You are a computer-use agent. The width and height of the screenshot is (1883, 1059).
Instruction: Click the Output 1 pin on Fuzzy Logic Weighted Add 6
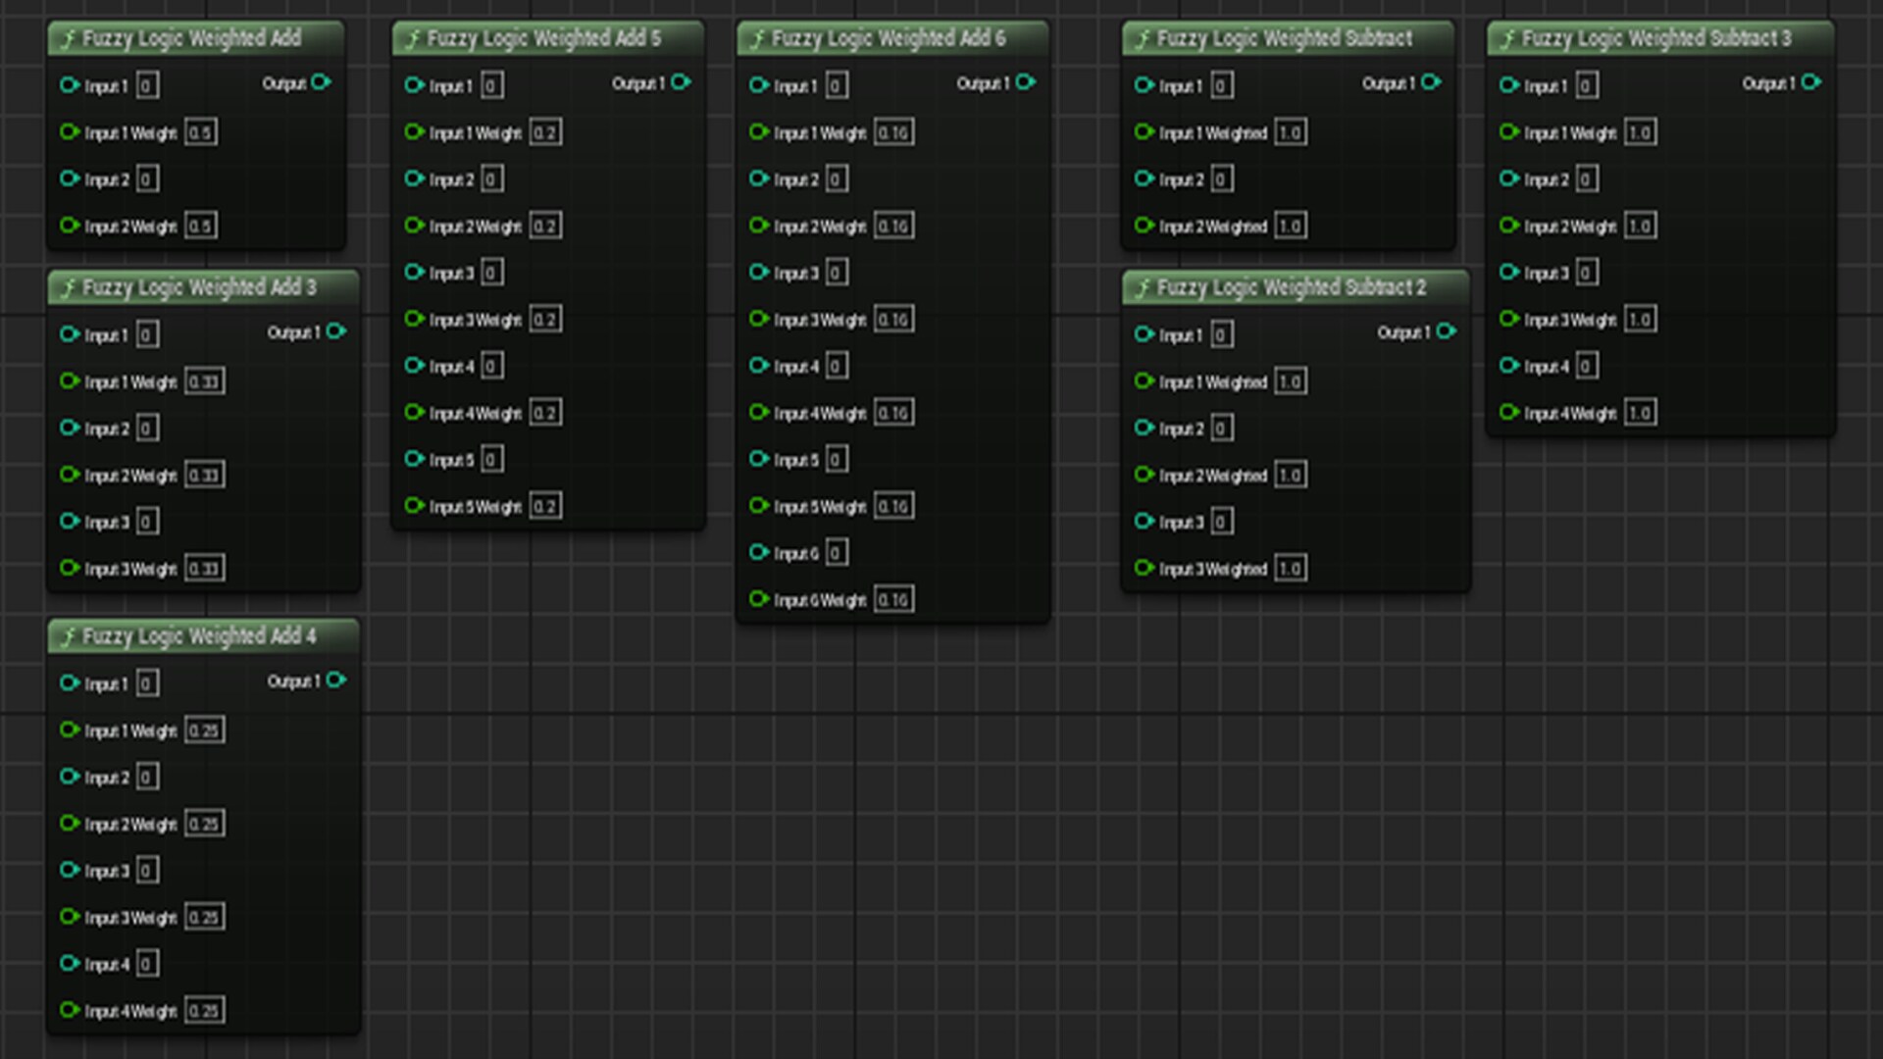[1028, 83]
